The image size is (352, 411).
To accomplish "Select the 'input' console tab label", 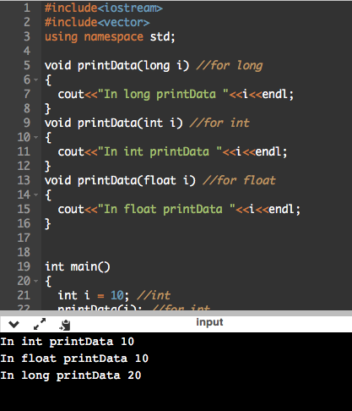I will click(209, 322).
